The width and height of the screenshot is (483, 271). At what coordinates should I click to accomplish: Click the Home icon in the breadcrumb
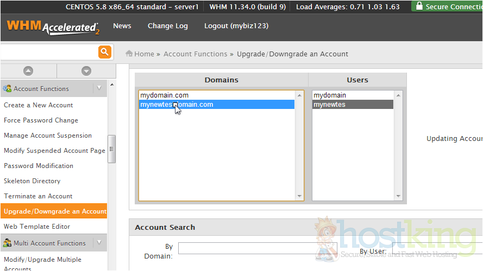tap(129, 54)
